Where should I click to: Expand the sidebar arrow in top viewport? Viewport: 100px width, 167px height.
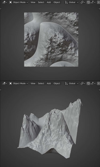tap(99, 9)
